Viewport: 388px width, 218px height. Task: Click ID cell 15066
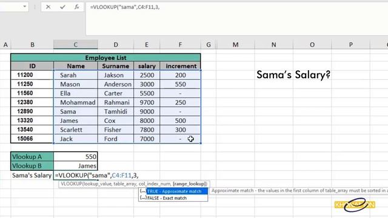tap(32, 139)
